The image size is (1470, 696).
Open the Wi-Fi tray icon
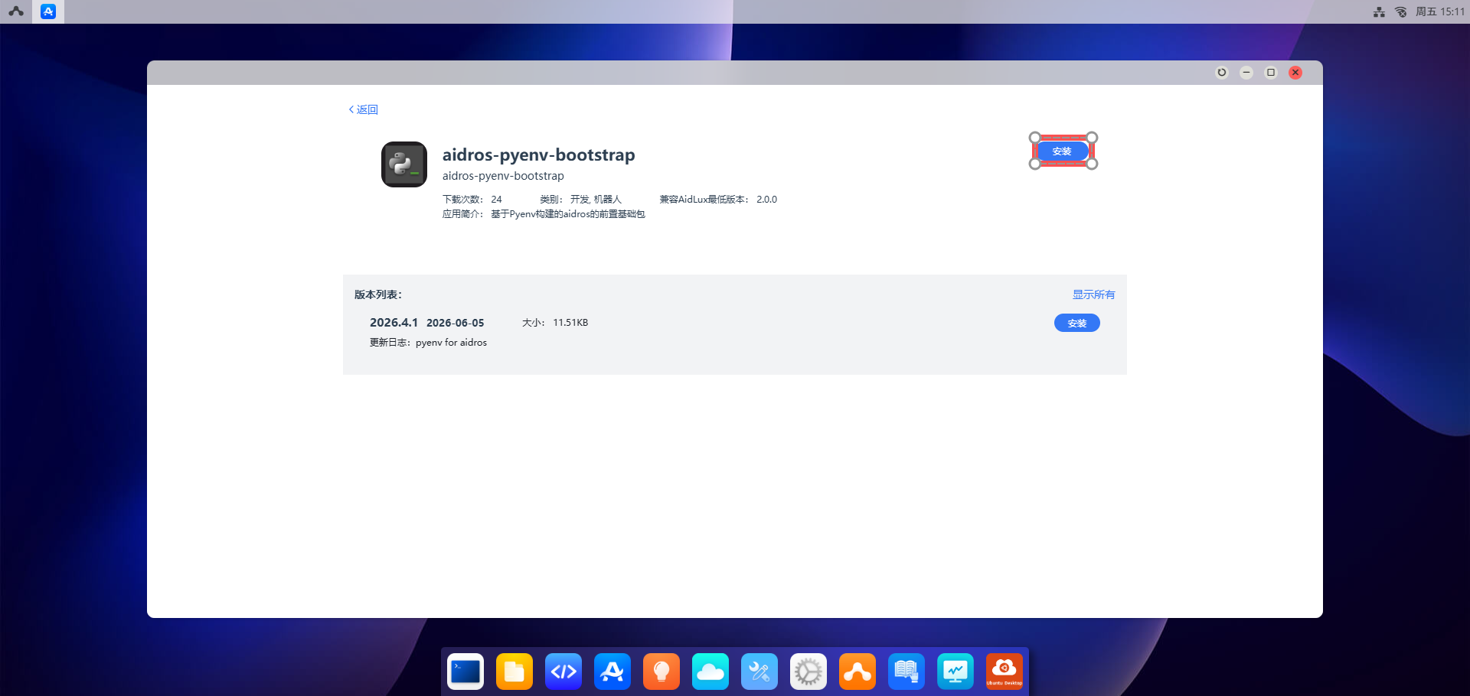click(1400, 11)
